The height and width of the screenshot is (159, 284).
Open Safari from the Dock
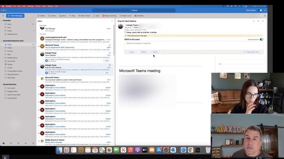click(x=183, y=150)
